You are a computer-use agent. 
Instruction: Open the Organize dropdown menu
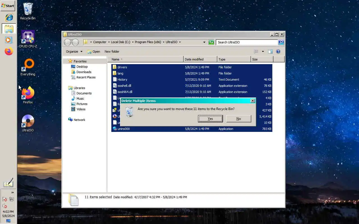[74, 52]
